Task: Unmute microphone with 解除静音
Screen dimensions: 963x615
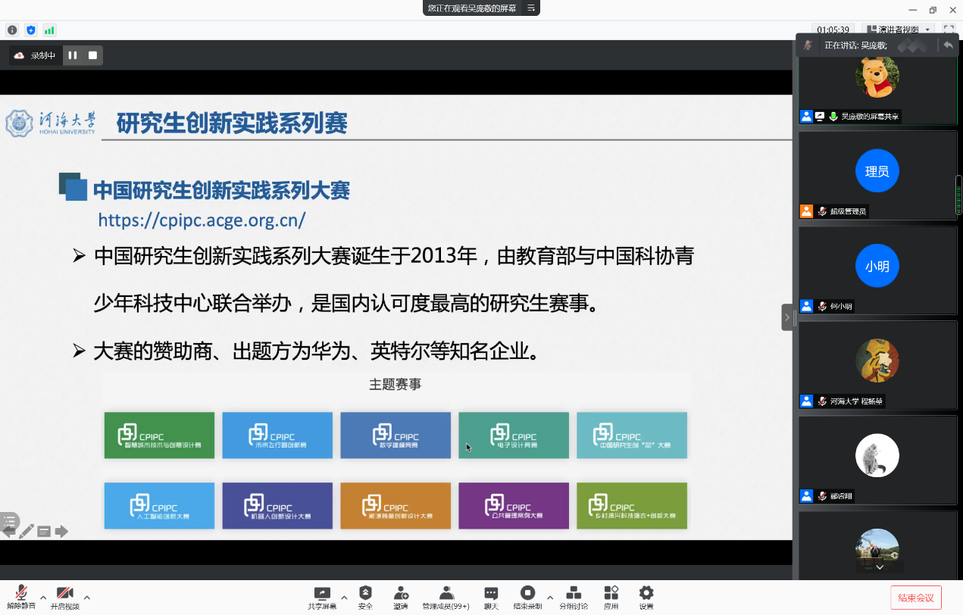Action: (x=21, y=596)
